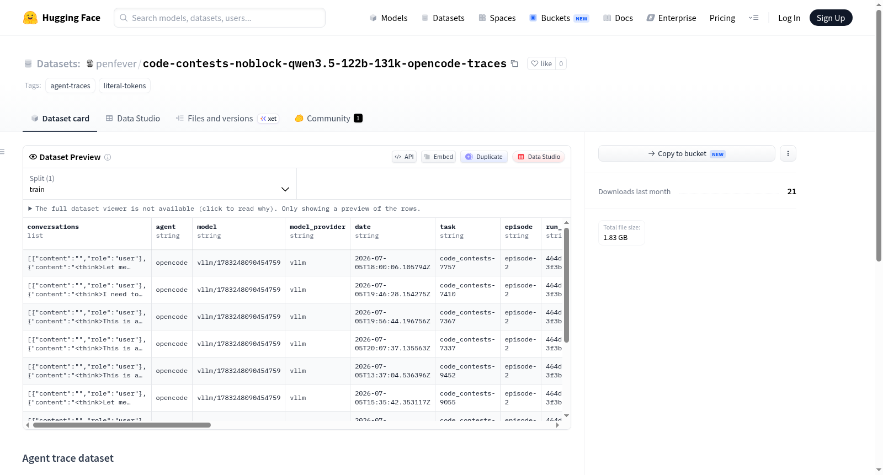The height and width of the screenshot is (475, 883).
Task: Click the Duplicate button
Action: 484,157
